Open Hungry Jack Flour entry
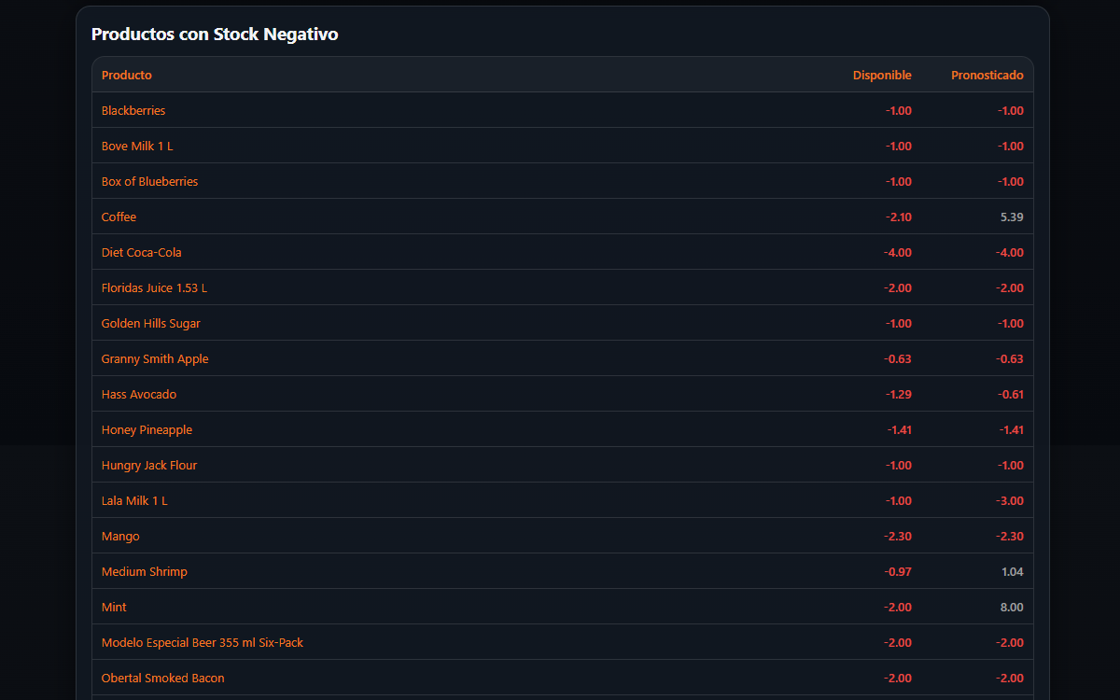The height and width of the screenshot is (700, 1120). click(149, 465)
